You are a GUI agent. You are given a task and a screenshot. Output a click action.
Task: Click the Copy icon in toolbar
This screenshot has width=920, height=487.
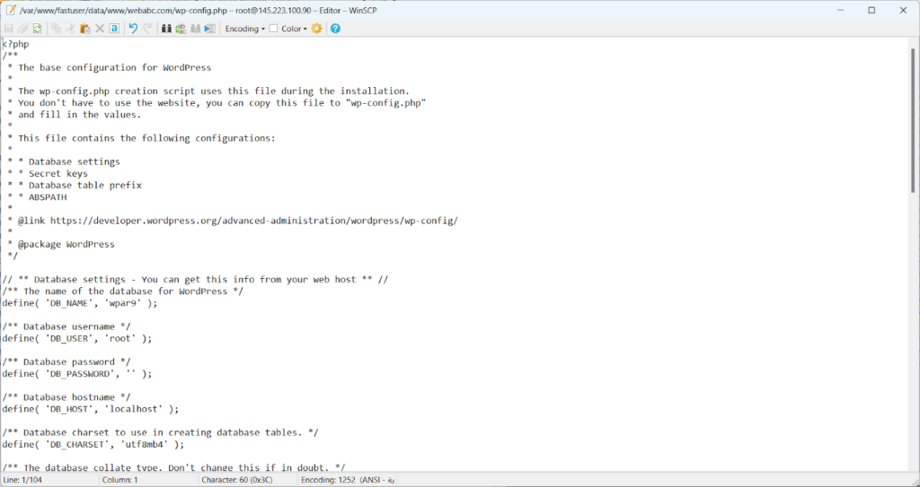point(57,28)
